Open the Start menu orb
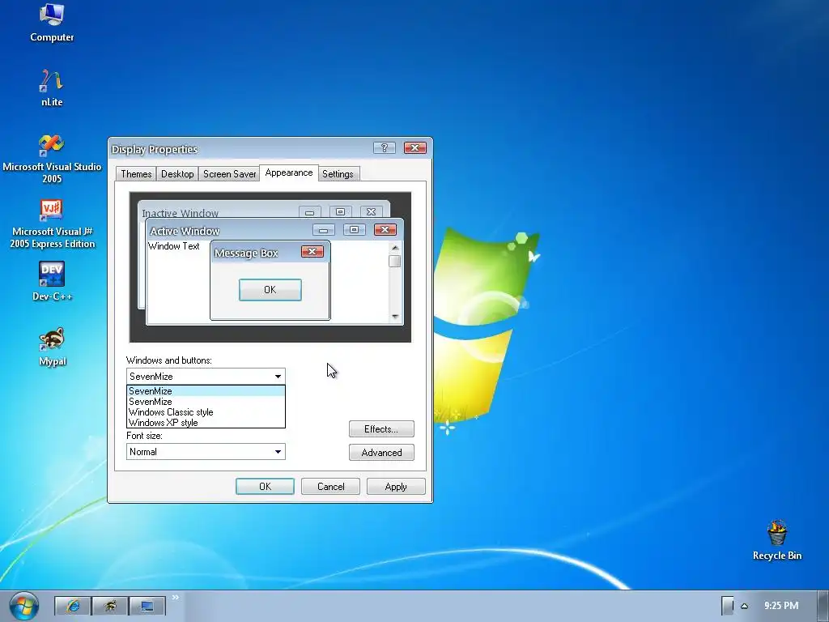 (23, 606)
